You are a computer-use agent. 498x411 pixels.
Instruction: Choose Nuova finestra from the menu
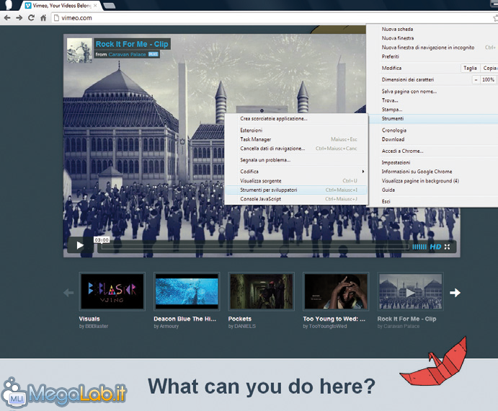click(398, 38)
